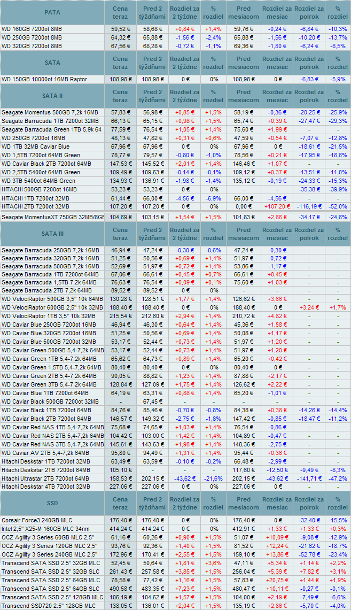Click 'HITACHI 1TB 7200ot 32MB' label
This screenshot has height=610, width=351.
tap(35, 198)
